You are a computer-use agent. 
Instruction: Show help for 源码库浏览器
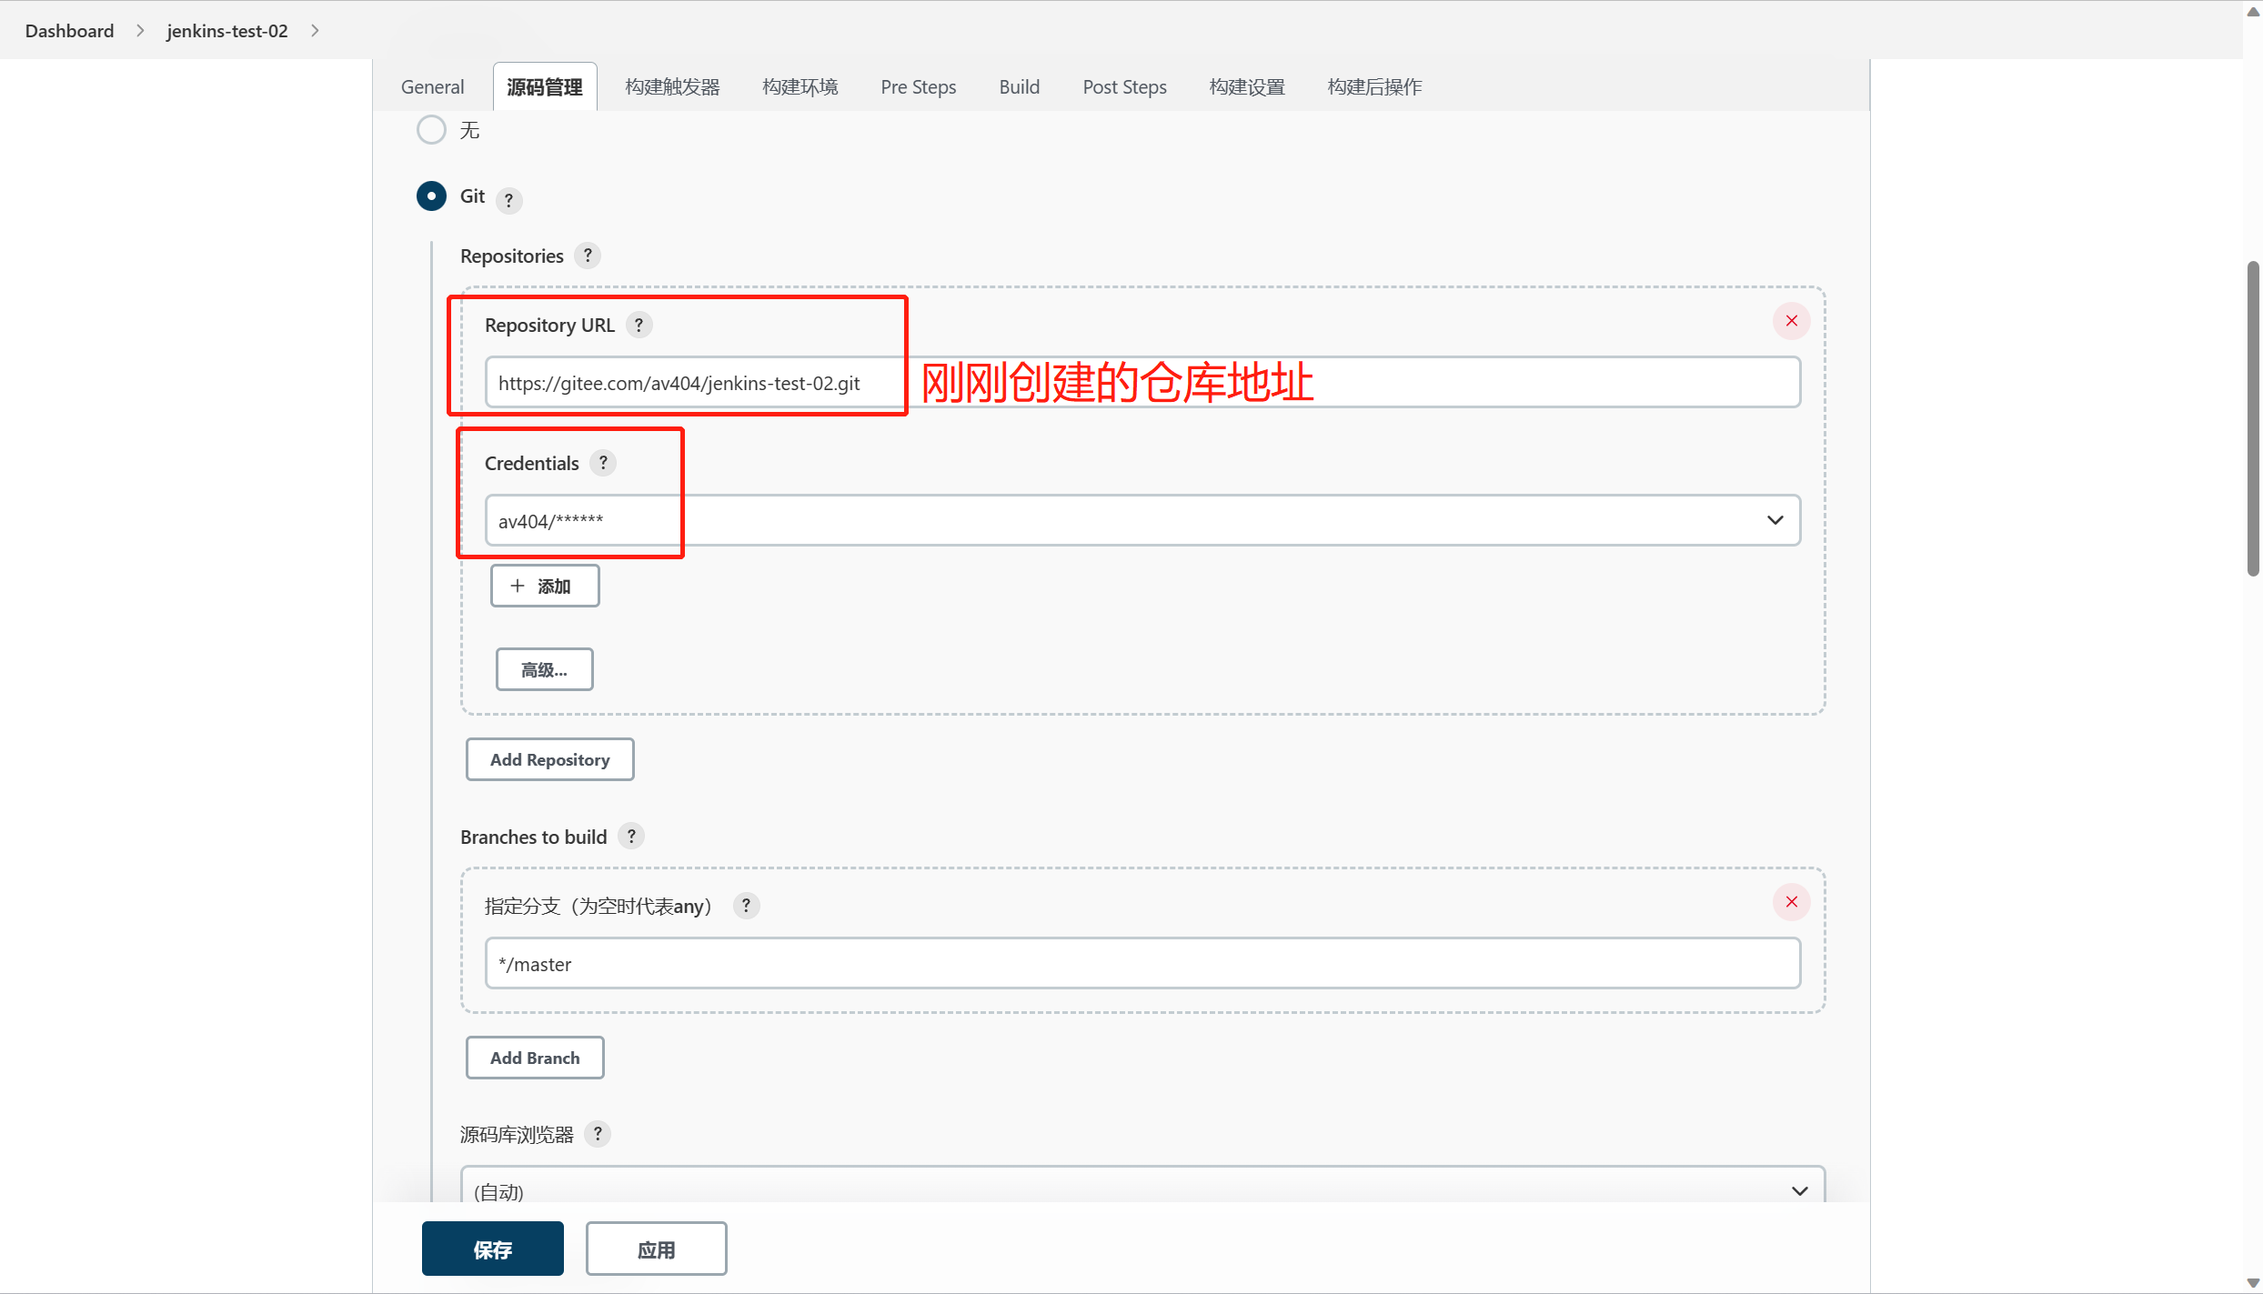coord(598,1134)
